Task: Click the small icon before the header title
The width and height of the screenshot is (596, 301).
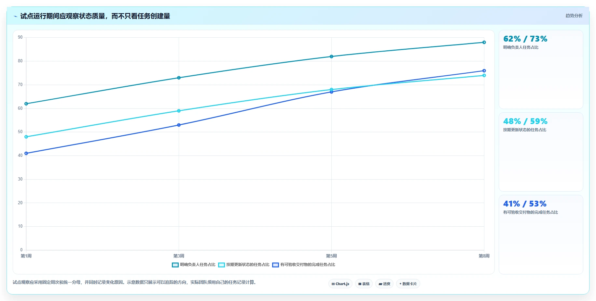Action: coord(15,16)
